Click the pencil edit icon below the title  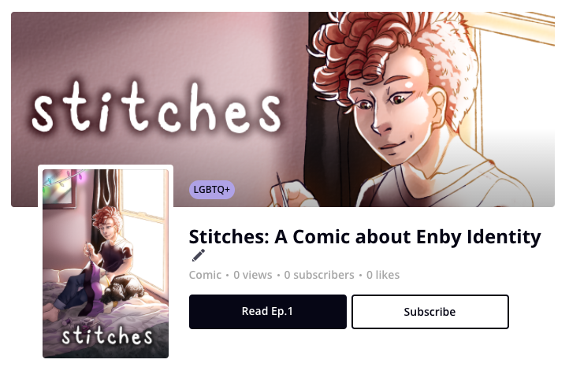pyautogui.click(x=199, y=255)
